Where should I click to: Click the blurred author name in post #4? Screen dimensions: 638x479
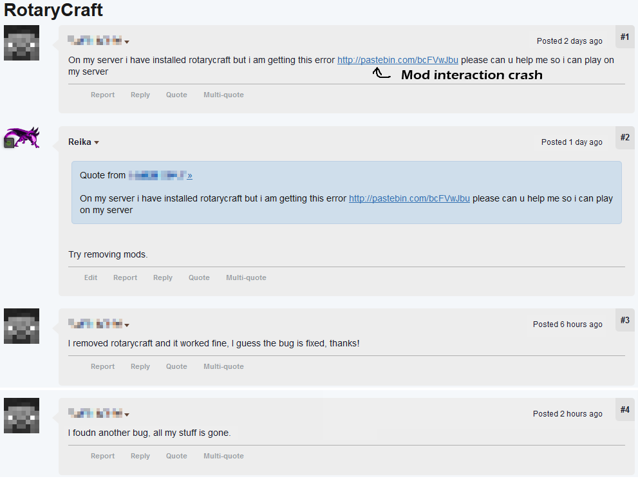(x=95, y=413)
